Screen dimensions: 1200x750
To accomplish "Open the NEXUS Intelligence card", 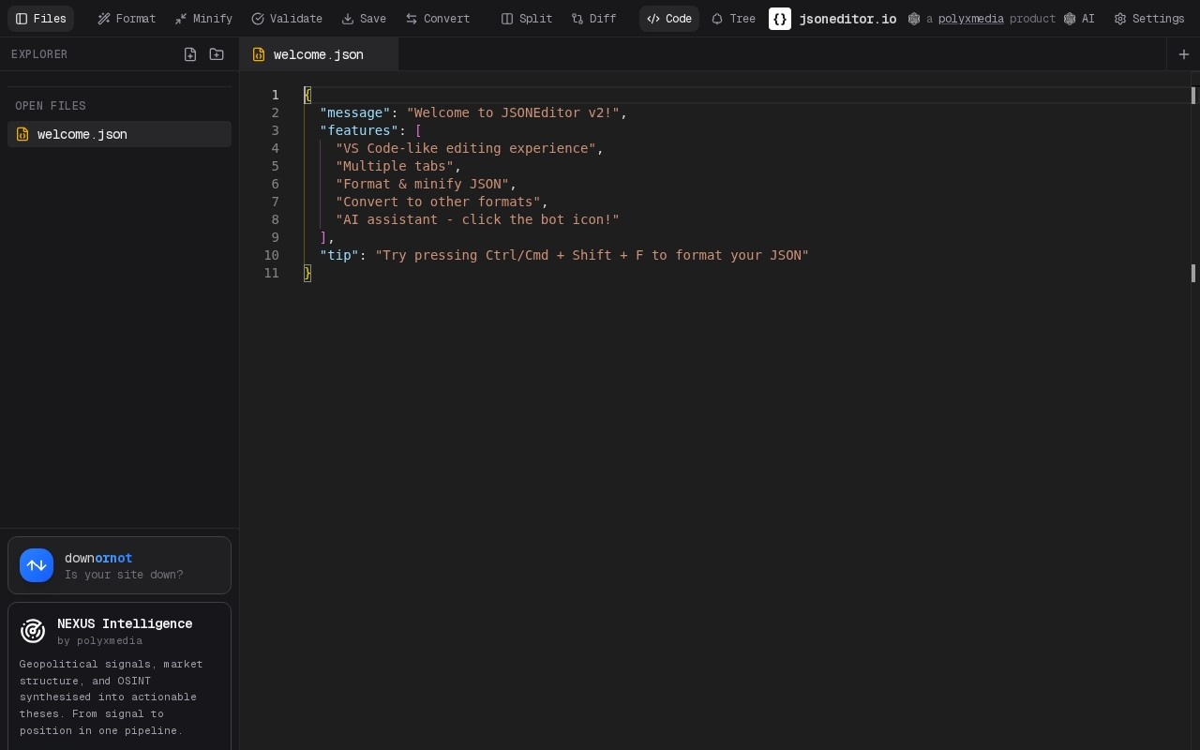I will tap(119, 677).
